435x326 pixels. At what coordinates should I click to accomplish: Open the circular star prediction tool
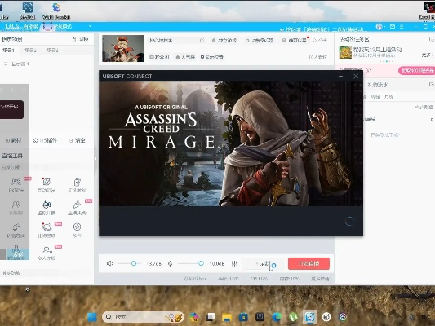pyautogui.click(x=77, y=230)
